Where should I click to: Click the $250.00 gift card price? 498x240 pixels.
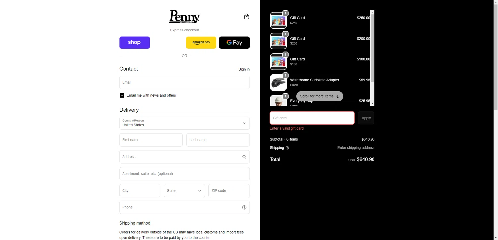363,18
